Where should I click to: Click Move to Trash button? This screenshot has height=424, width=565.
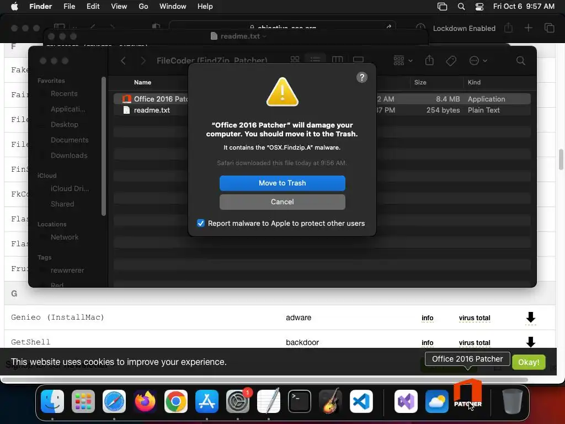pyautogui.click(x=282, y=183)
